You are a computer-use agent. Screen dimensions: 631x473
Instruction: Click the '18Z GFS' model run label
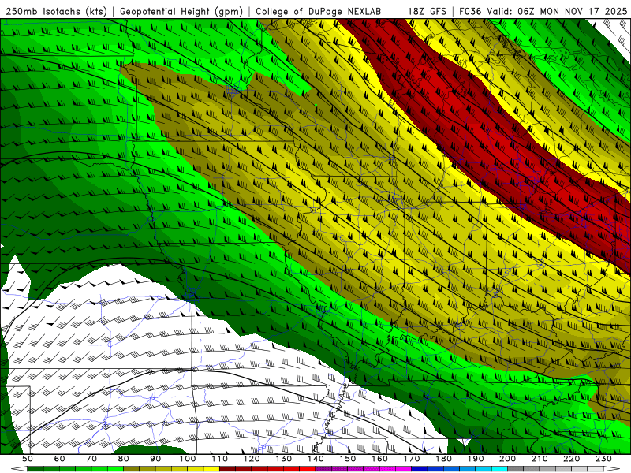(x=427, y=11)
